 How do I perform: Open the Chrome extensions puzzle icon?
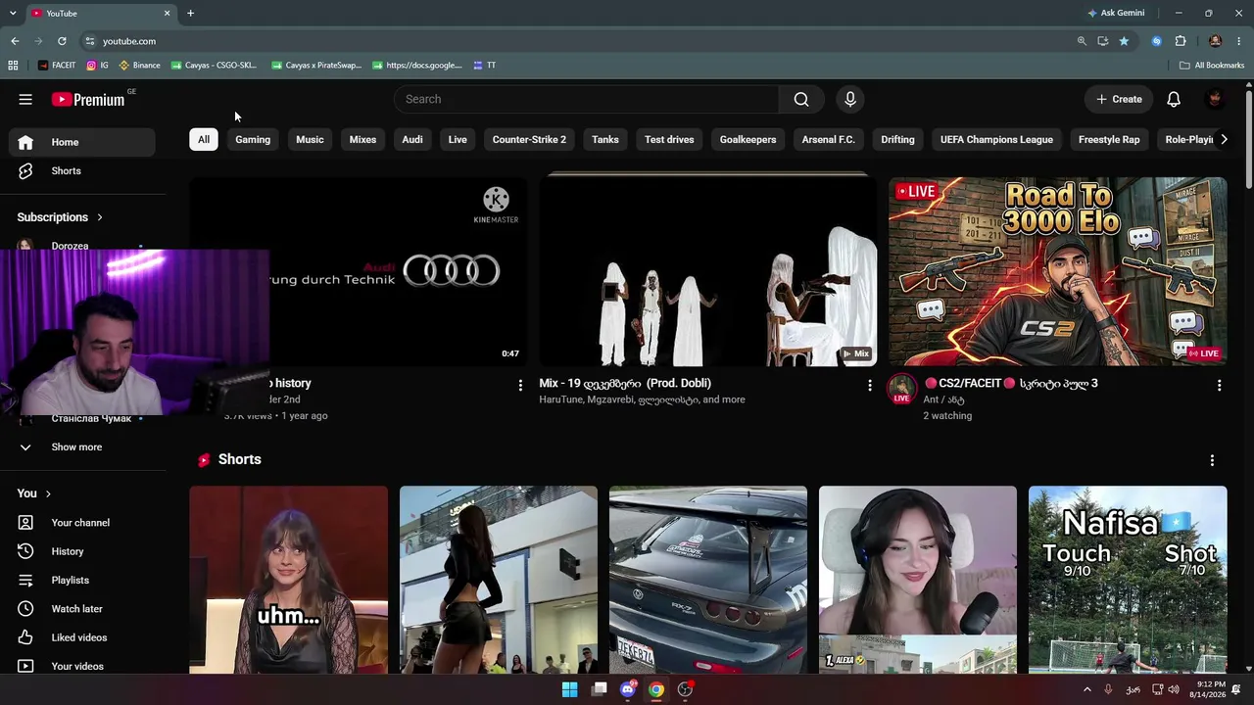pyautogui.click(x=1181, y=41)
